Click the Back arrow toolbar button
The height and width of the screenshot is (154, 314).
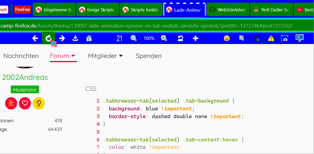[35, 38]
